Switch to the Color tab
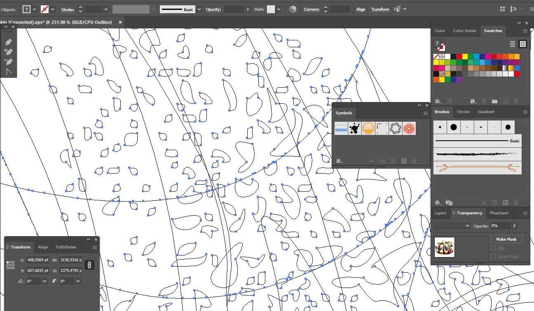This screenshot has width=534, height=311. click(440, 31)
